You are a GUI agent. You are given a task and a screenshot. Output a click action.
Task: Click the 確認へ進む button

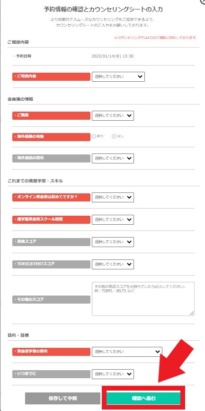point(143,399)
